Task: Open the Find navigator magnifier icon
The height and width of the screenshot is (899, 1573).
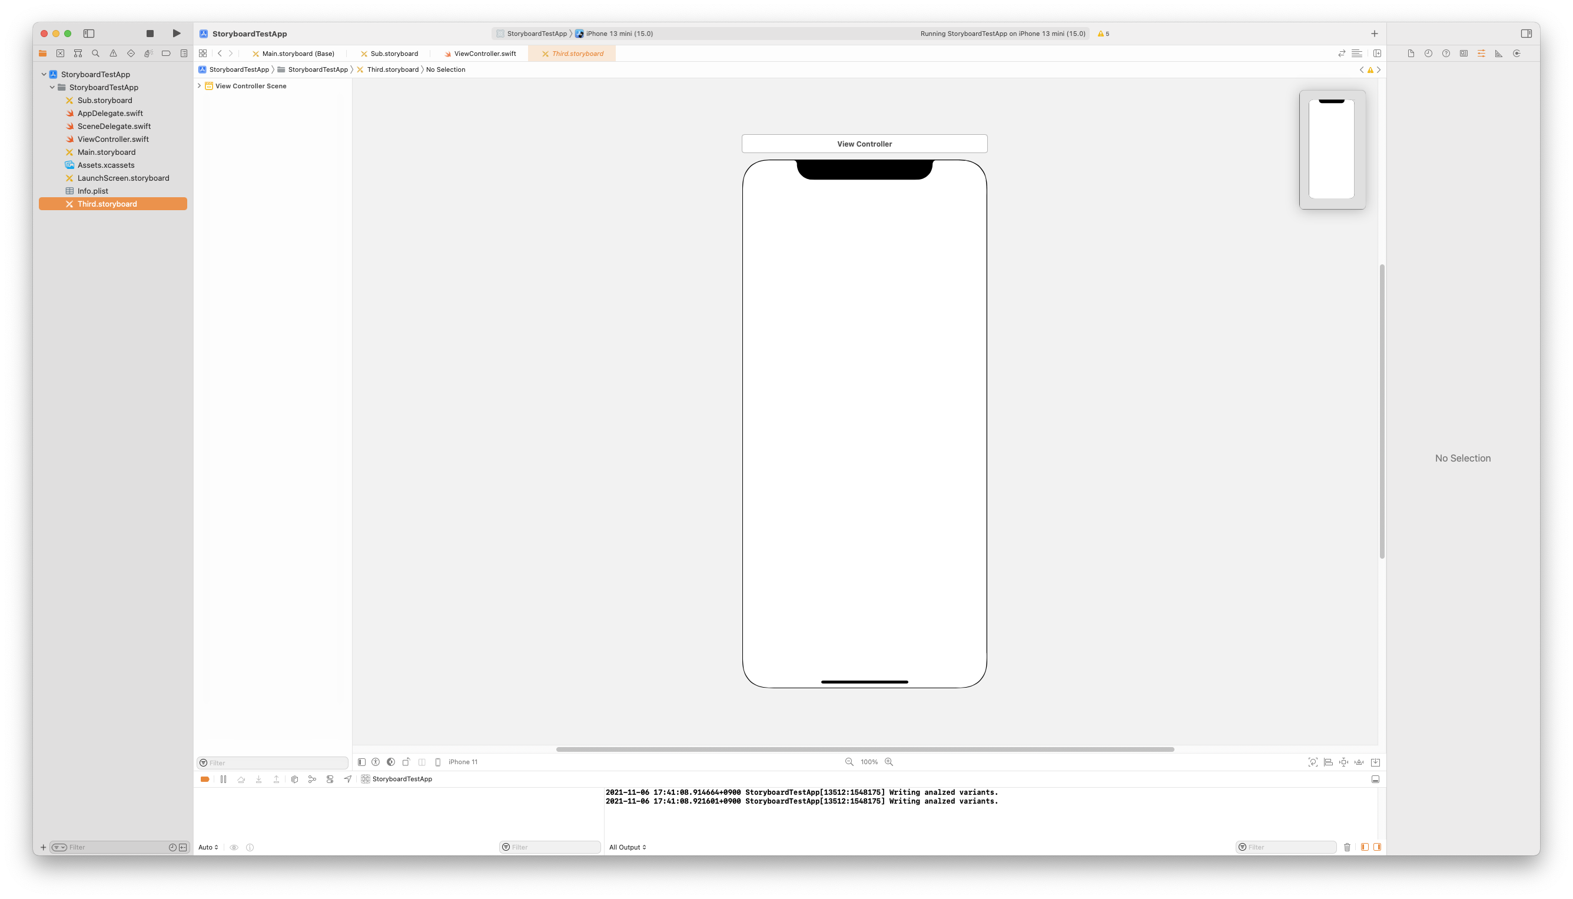Action: pyautogui.click(x=96, y=54)
